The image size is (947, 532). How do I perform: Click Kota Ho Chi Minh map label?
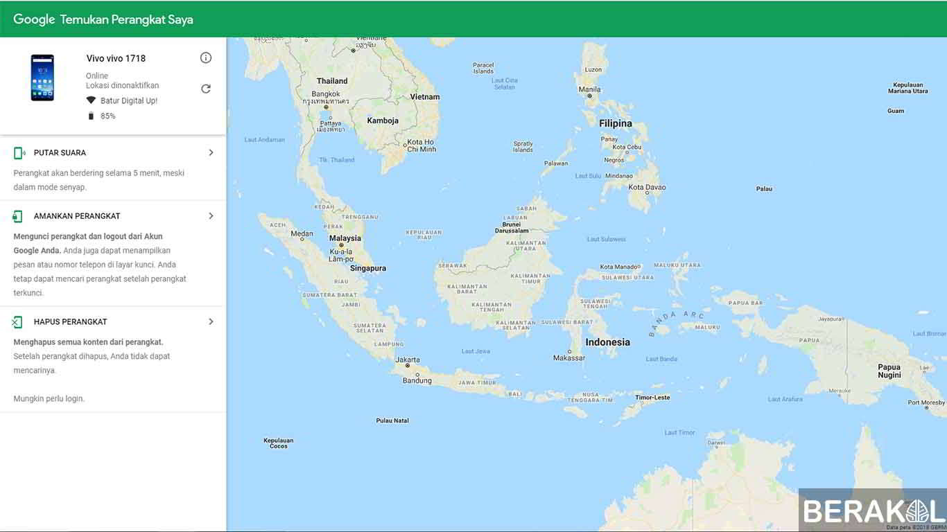click(x=421, y=145)
